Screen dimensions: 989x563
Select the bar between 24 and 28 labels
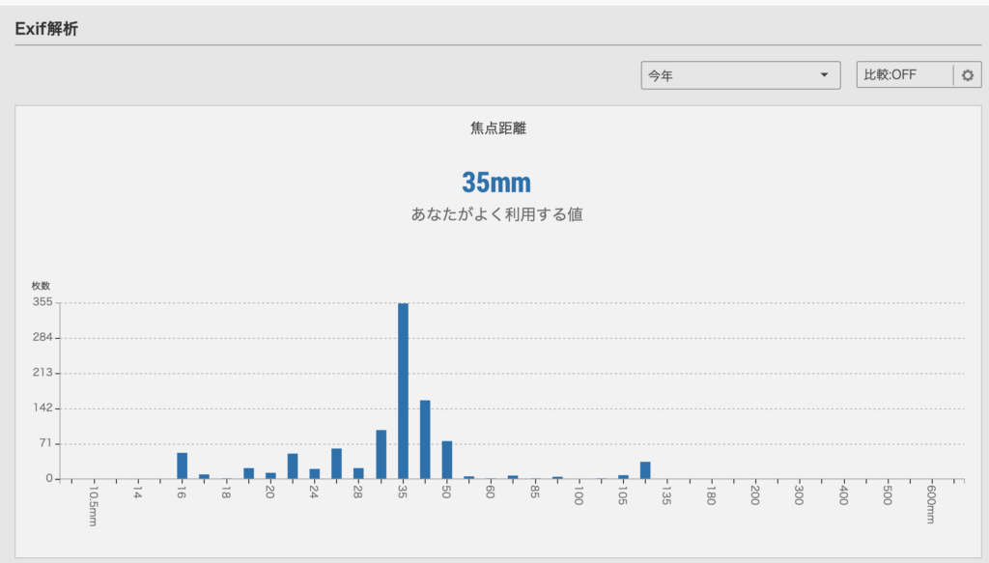click(x=336, y=464)
